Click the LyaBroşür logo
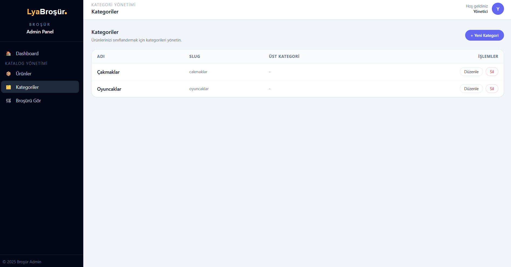The image size is (511, 267). tap(47, 12)
